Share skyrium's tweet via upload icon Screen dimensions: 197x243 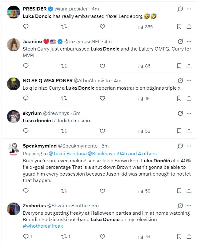coord(189,131)
